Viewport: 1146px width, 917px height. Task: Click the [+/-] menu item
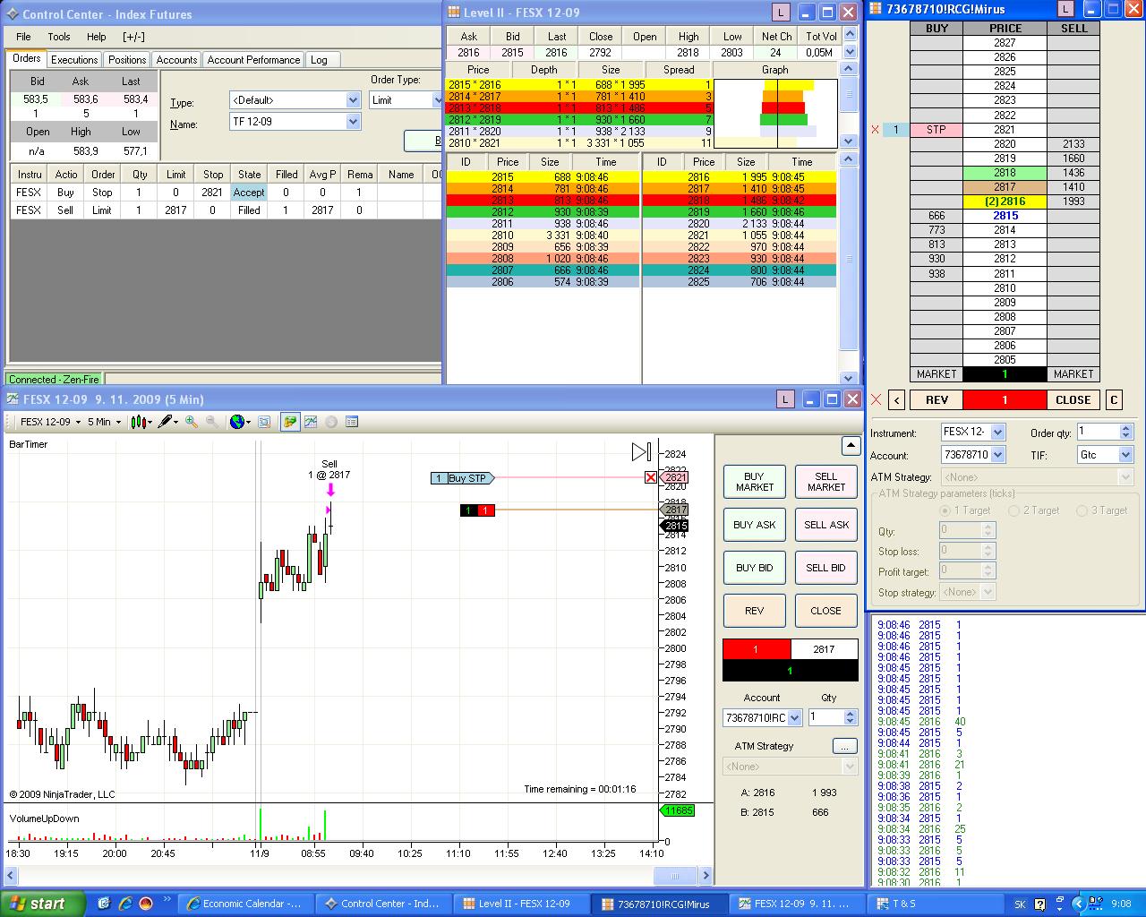(133, 37)
